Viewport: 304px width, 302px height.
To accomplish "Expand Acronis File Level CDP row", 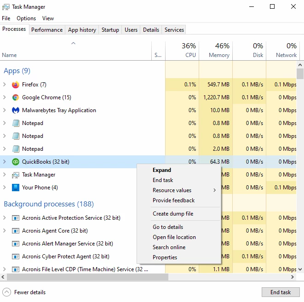I will 5,269.
